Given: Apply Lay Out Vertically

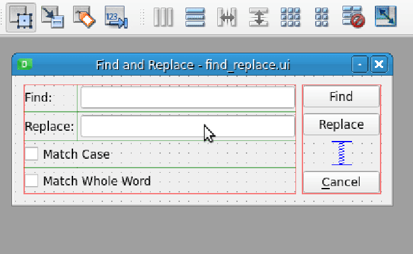Looking at the screenshot, I should (195, 17).
